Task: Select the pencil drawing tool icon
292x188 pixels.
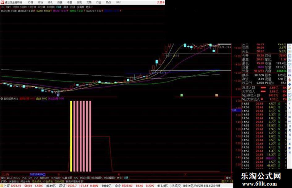Action: click(x=290, y=89)
